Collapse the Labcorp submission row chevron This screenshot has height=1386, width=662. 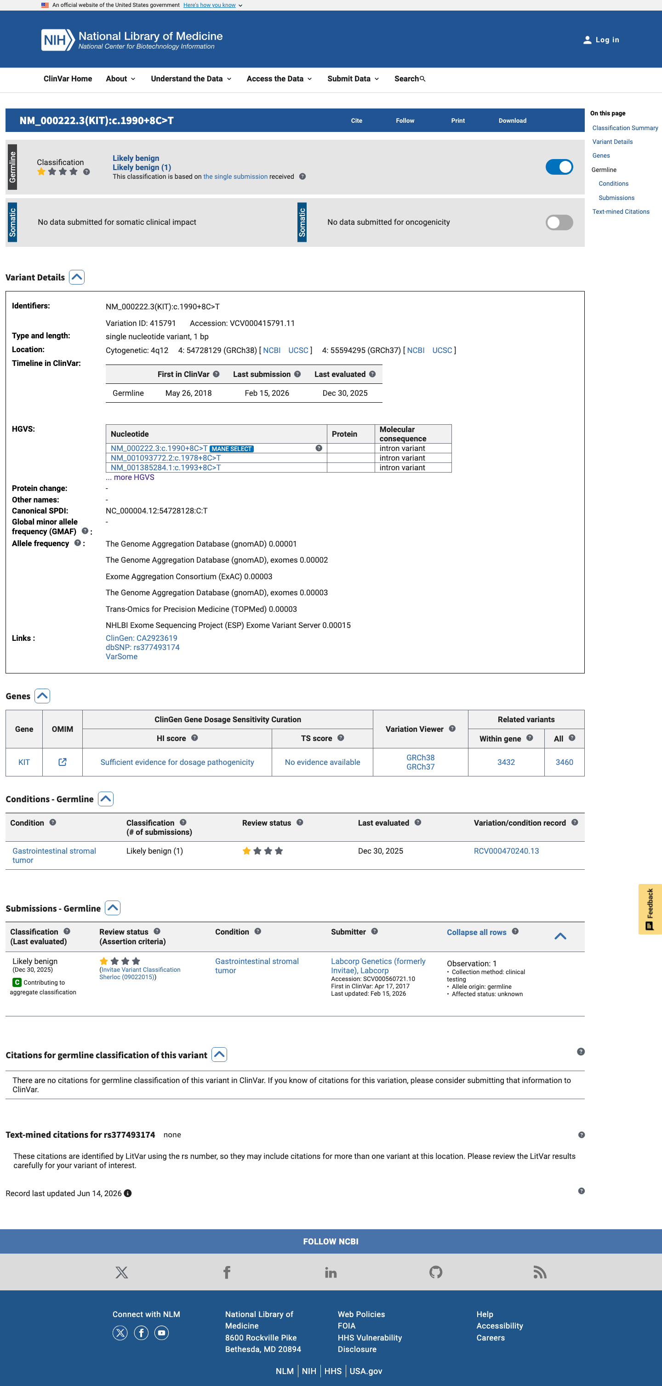click(560, 936)
